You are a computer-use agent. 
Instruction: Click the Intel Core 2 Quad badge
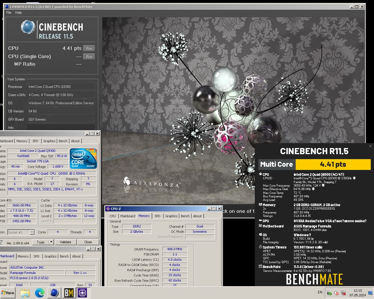pyautogui.click(x=83, y=158)
